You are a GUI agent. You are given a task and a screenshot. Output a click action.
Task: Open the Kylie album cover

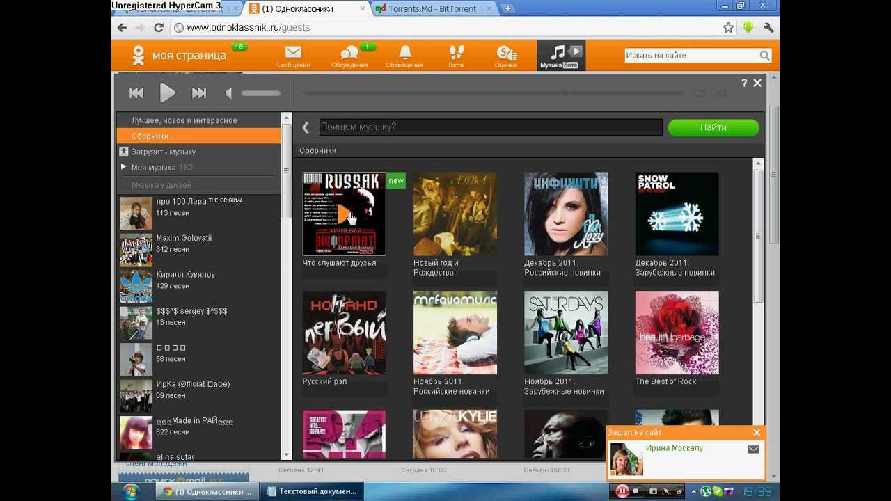(455, 434)
